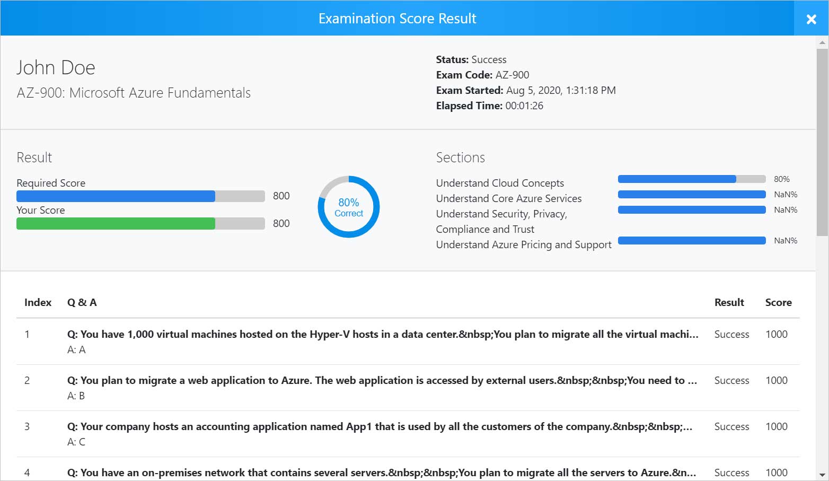This screenshot has width=829, height=481.
Task: Click the Q & A column header
Action: (x=82, y=302)
